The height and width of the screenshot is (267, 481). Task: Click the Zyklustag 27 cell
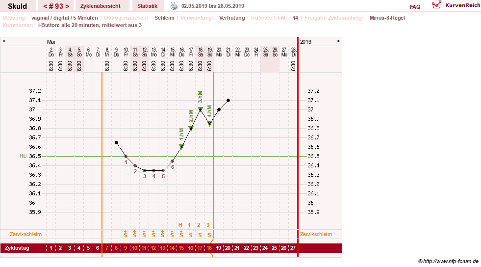293,248
